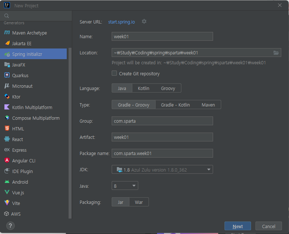Image resolution: width=289 pixels, height=234 pixels.
Task: Click into the Group field com.sparta
Action: (162, 121)
